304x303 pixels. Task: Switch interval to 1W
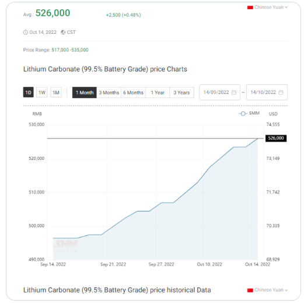[42, 92]
